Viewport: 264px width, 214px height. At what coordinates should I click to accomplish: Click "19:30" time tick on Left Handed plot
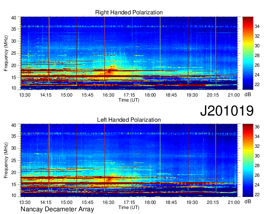192,202
